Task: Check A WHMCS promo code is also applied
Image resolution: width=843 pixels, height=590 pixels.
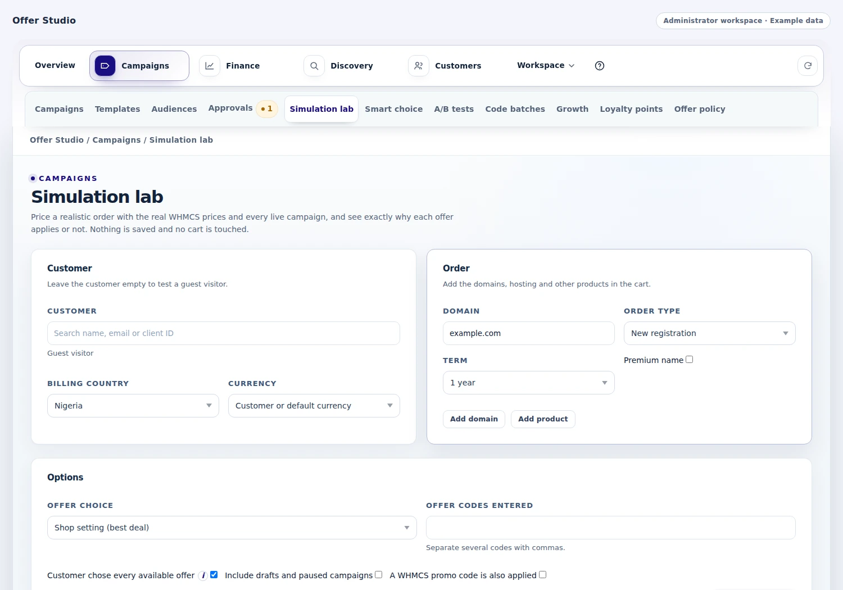Action: [x=543, y=575]
